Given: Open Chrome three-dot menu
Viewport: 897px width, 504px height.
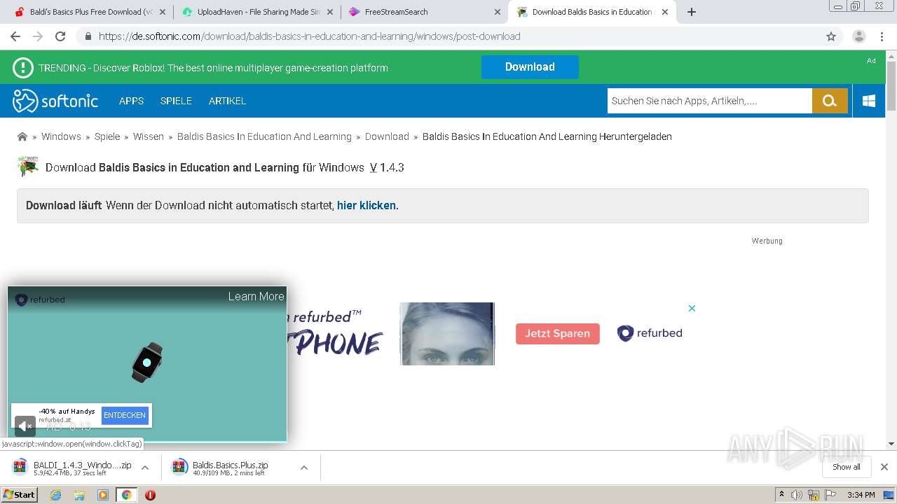Looking at the screenshot, I should (882, 36).
